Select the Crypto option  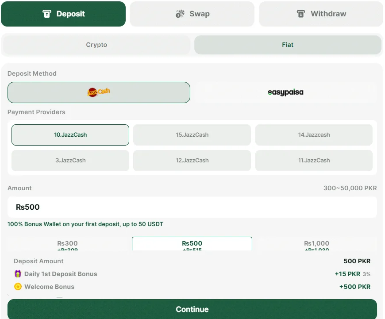pyautogui.click(x=96, y=45)
